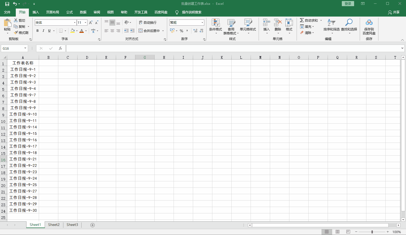Click the Save icon in title bar
406x235 pixels.
(7, 4)
